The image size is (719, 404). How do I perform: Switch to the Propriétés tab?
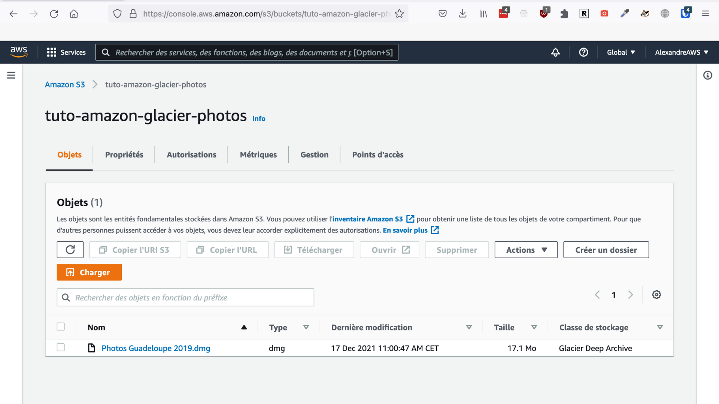[x=124, y=155]
